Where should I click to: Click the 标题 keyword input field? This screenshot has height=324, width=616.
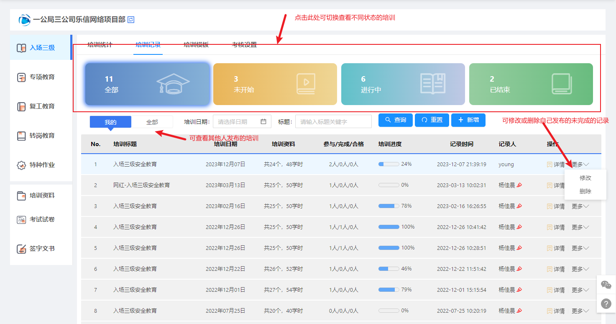point(333,122)
